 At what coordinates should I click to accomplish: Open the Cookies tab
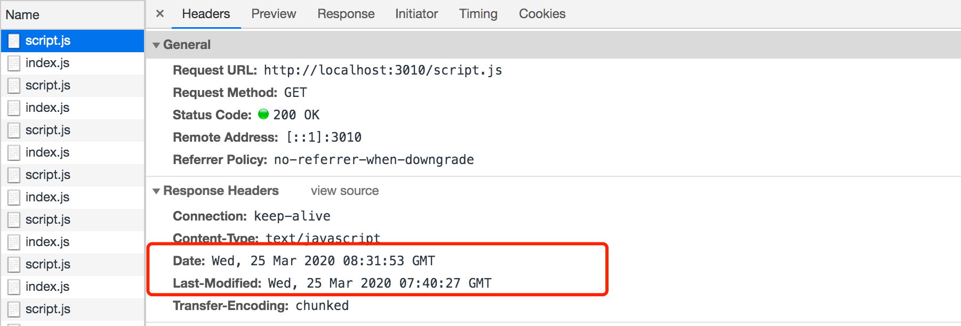click(x=542, y=14)
